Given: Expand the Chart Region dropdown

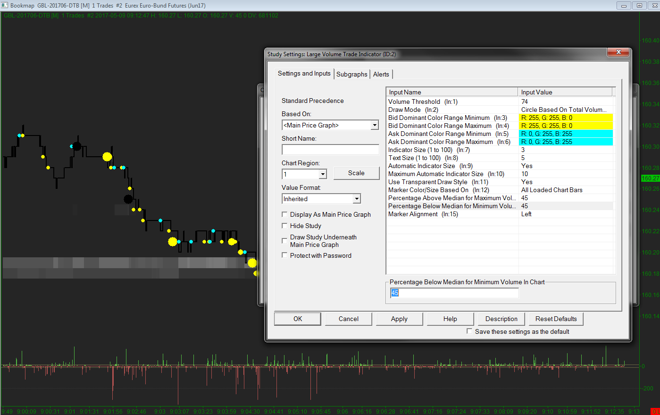Looking at the screenshot, I should coord(323,174).
